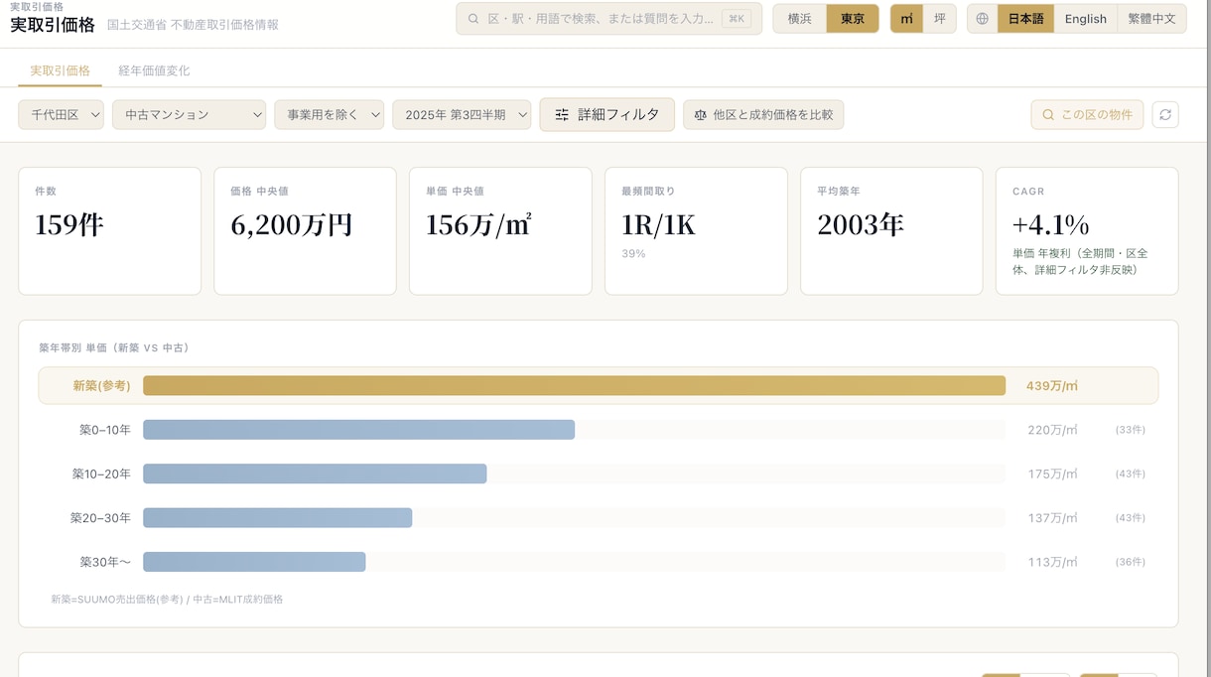The image size is (1211, 677).
Task: Switch to the 経年価値変化 tab
Action: point(154,70)
